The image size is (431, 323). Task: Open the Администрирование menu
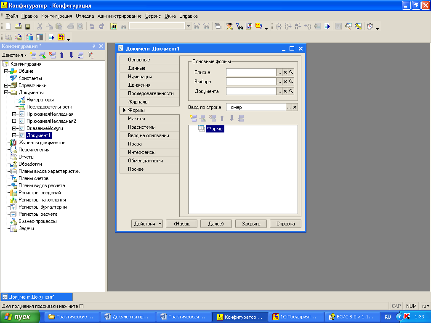pos(119,16)
